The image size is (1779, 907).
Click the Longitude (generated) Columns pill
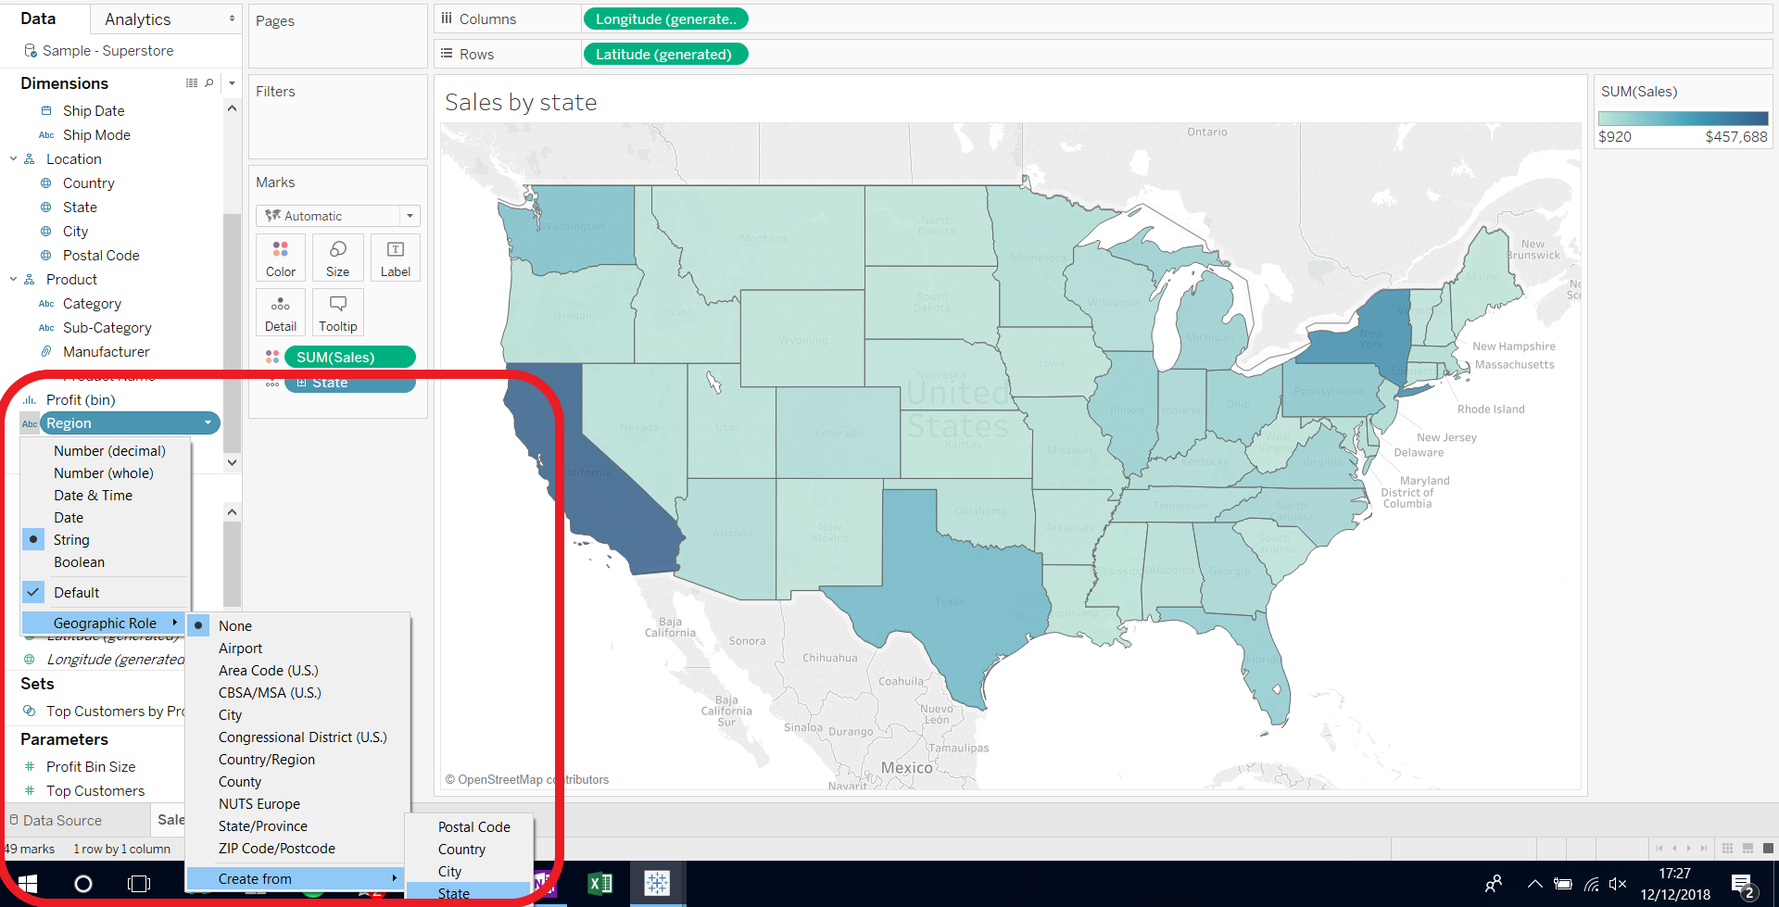click(x=665, y=19)
